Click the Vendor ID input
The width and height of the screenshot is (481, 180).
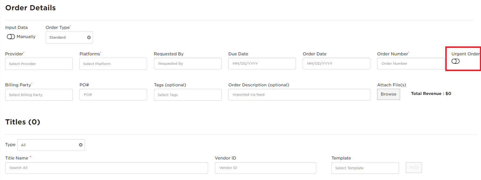(x=265, y=168)
